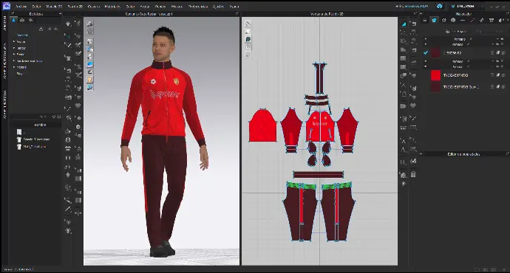Toggle the teal display icon in 2D window toolbar

pyautogui.click(x=248, y=39)
